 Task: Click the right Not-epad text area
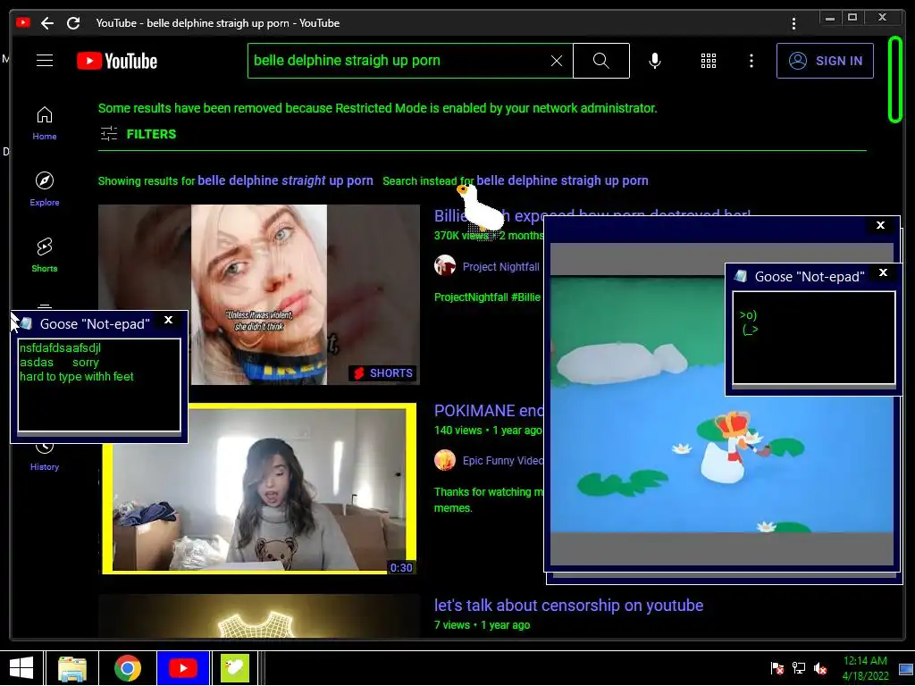813,338
